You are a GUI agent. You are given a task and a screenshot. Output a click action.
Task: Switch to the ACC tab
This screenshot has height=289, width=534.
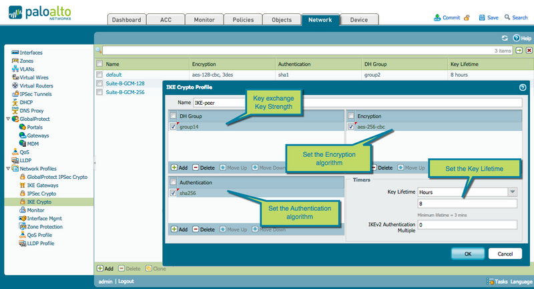[x=166, y=20]
